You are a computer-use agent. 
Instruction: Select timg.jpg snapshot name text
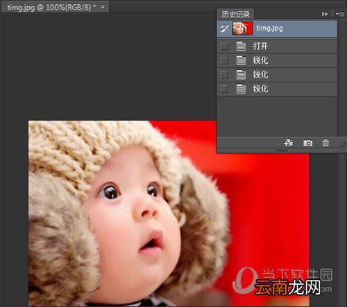point(269,28)
